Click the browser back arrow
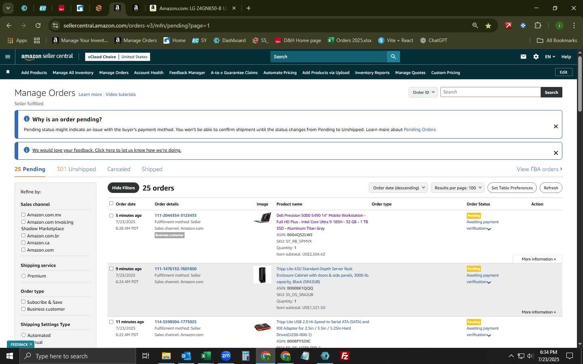583x364 pixels. (9, 25)
